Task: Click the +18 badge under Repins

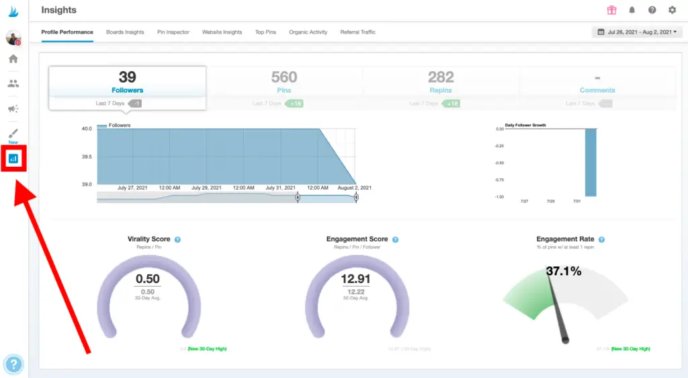Action: tap(451, 104)
